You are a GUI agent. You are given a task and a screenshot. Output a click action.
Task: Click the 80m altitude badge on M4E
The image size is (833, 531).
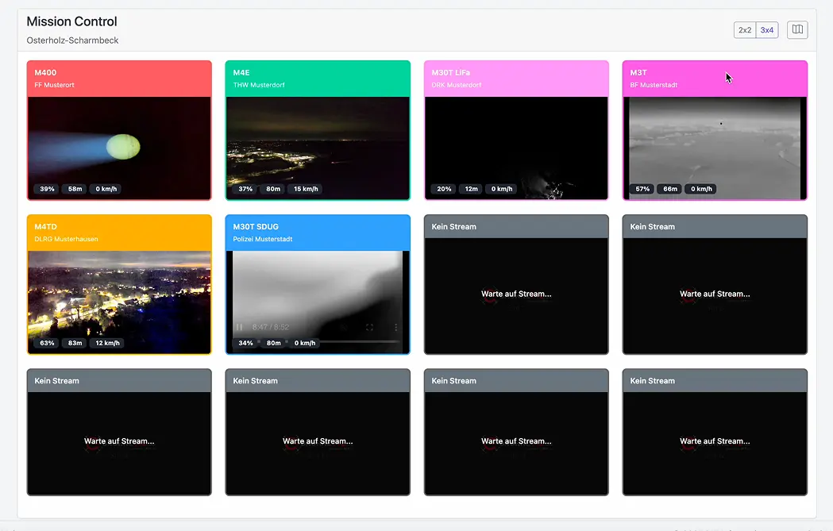(x=273, y=189)
